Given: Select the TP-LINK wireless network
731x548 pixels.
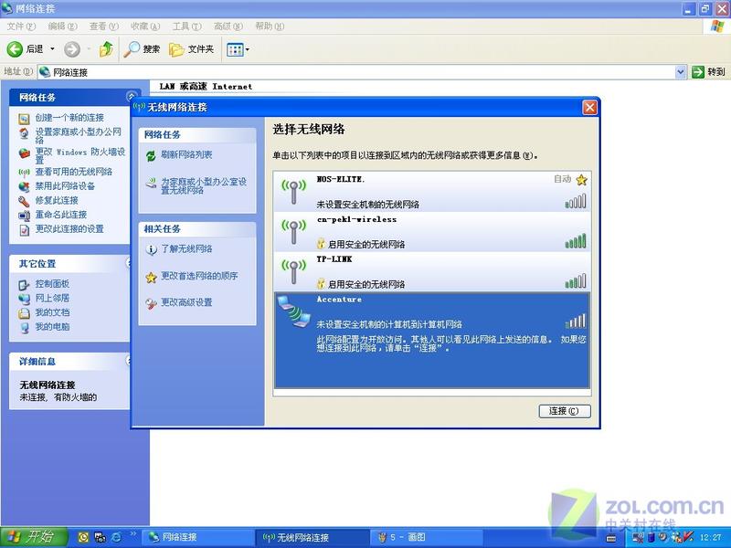Looking at the screenshot, I should click(432, 271).
